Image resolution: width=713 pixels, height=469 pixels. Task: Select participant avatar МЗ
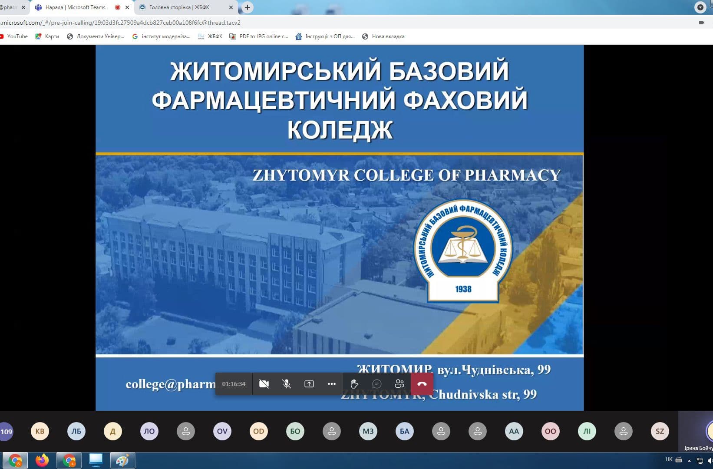pos(368,431)
